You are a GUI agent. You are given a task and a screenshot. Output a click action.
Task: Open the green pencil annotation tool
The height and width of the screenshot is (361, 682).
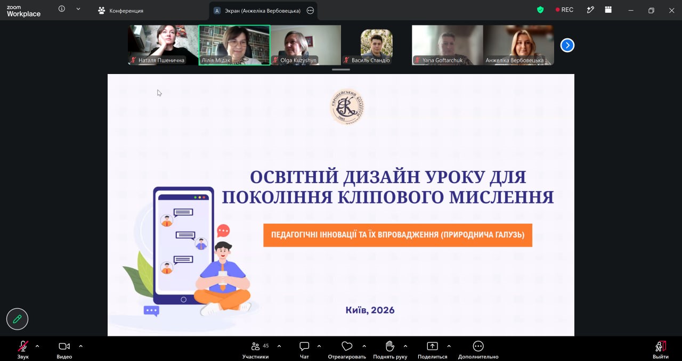[x=17, y=319]
